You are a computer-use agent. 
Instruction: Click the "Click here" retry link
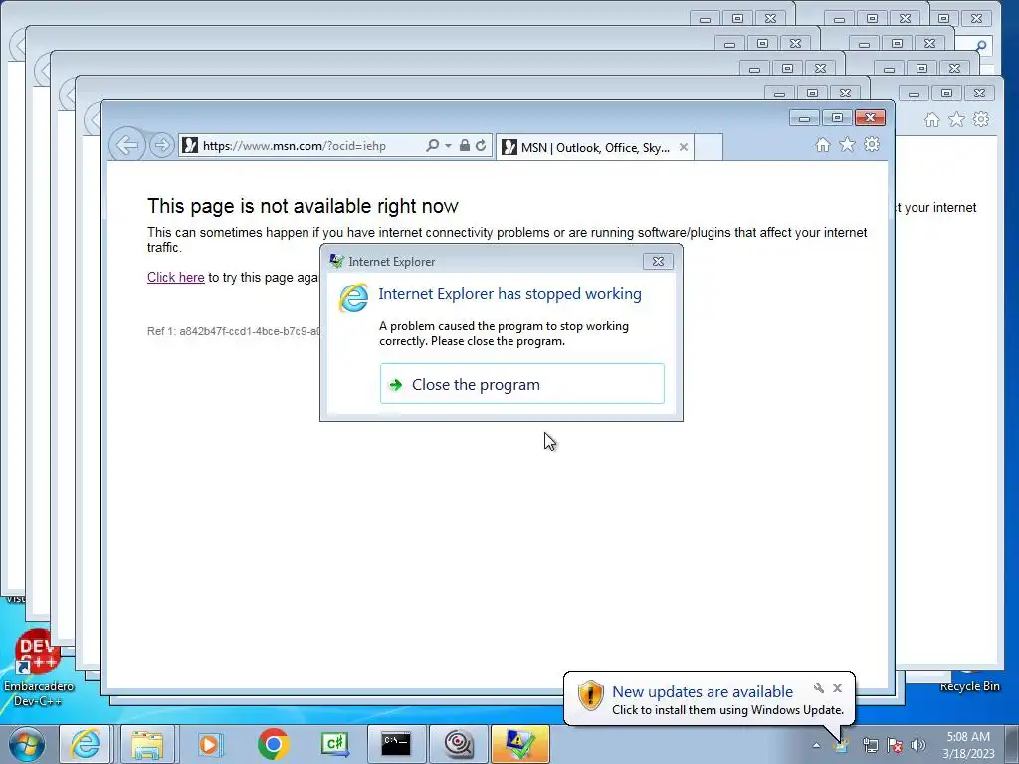point(175,277)
